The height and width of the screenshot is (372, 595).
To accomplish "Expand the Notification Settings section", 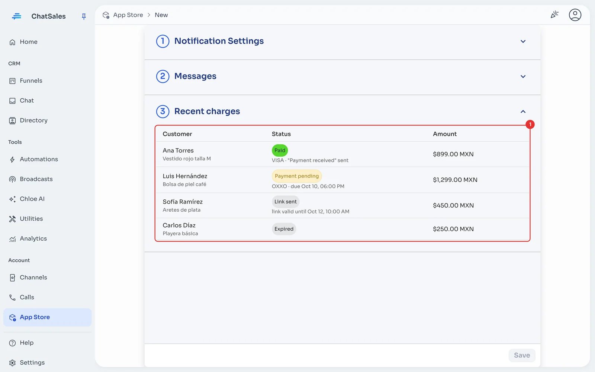I will [x=342, y=41].
